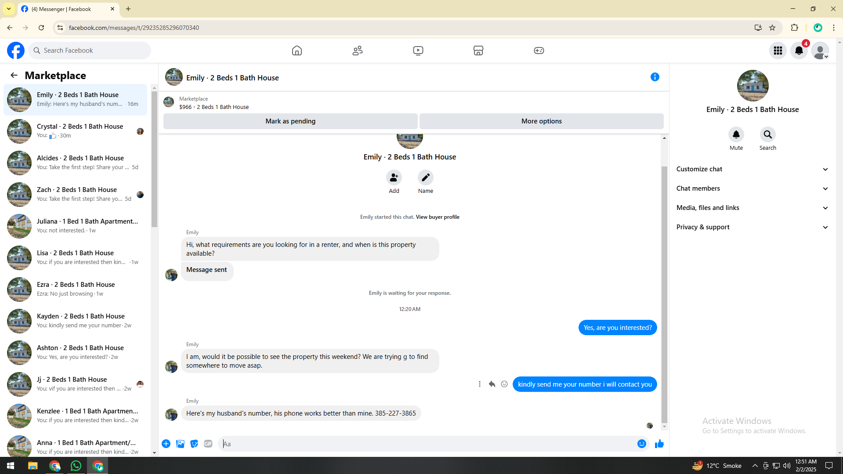The image size is (843, 474).
Task: Expand Chat members section
Action: click(x=752, y=188)
